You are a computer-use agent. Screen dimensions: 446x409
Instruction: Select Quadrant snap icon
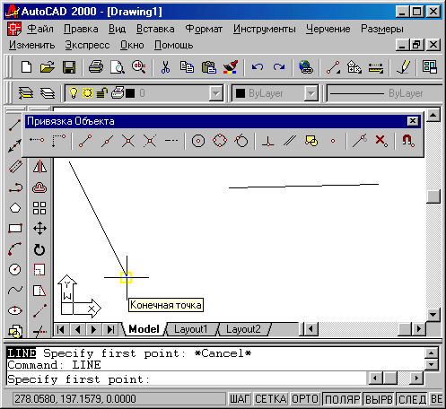220,141
